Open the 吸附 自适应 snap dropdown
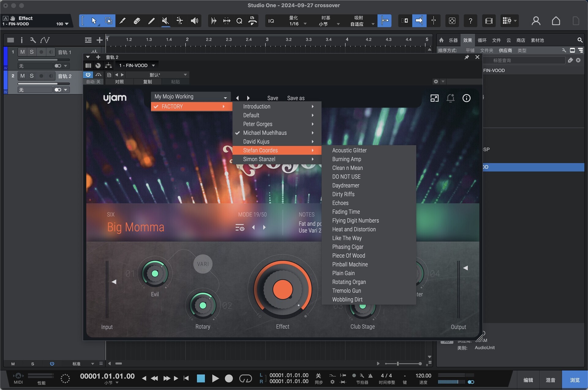The image size is (588, 390). (x=361, y=21)
